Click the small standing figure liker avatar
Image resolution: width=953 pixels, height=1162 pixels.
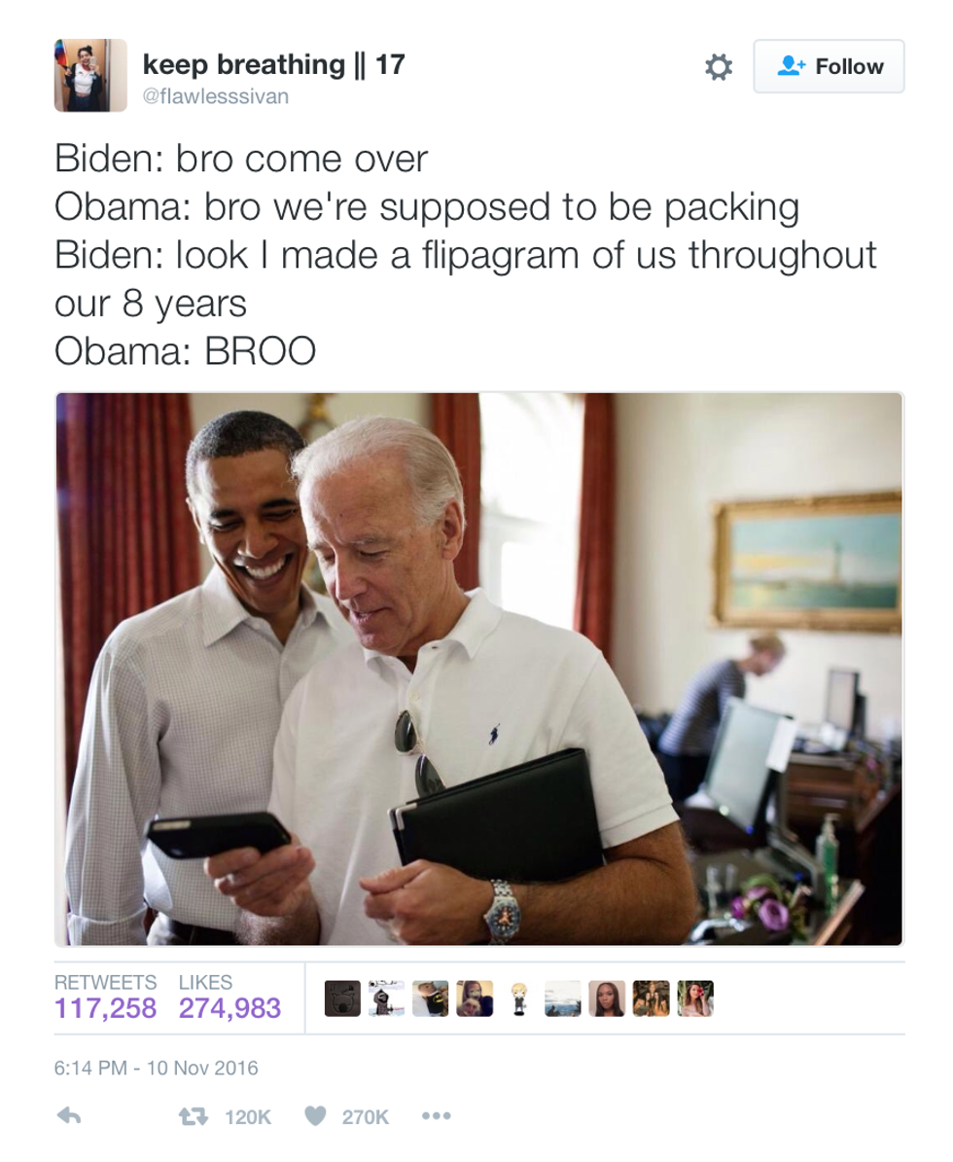tap(518, 999)
